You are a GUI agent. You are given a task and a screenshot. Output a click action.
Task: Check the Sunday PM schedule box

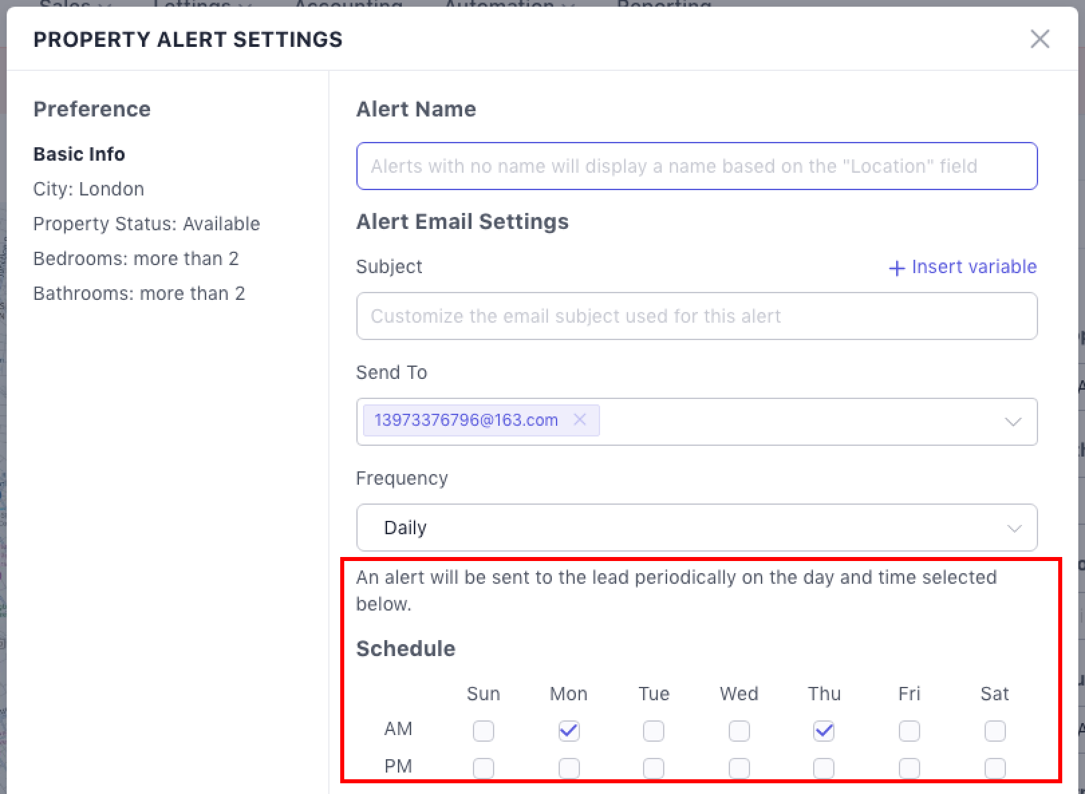coord(484,767)
